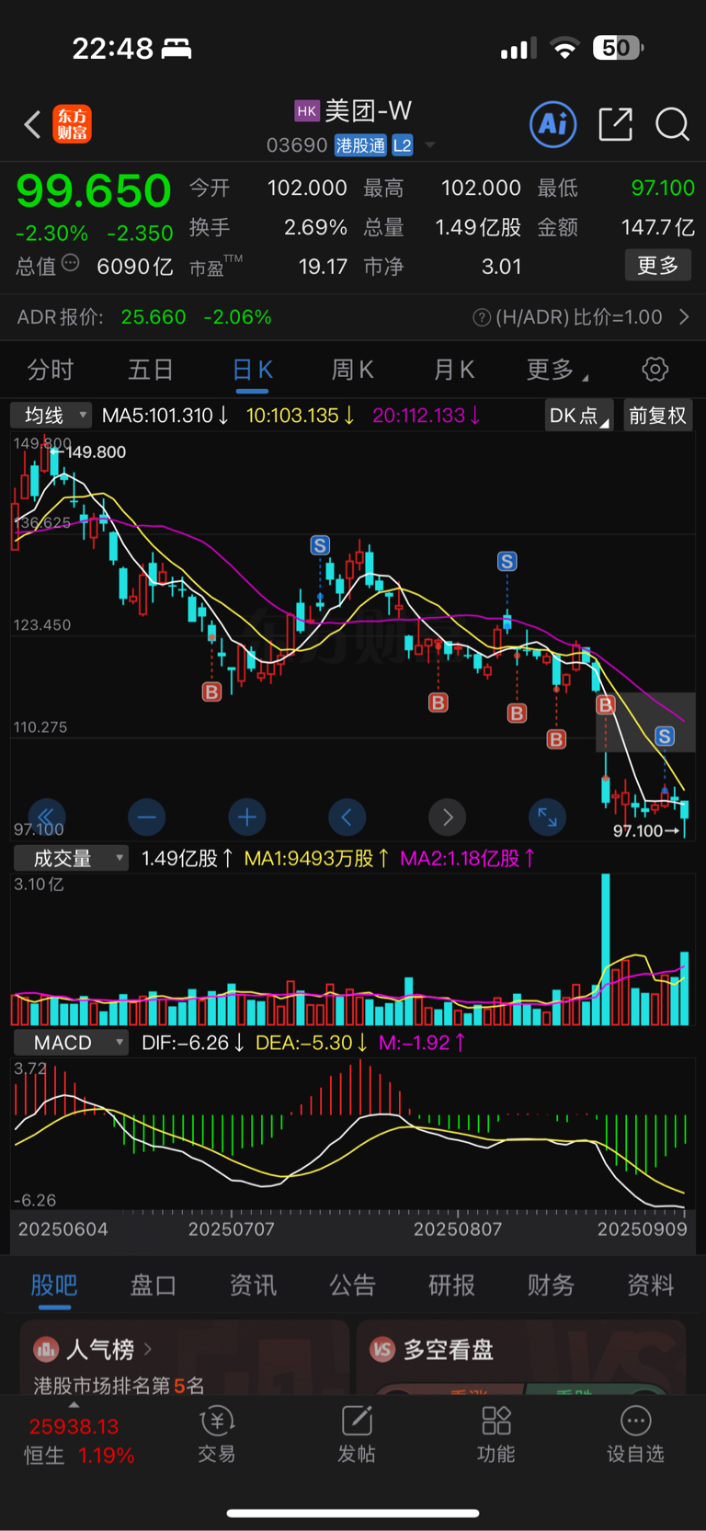Toggle the DK点 indicator
Image resolution: width=706 pixels, height=1531 pixels.
click(x=578, y=416)
